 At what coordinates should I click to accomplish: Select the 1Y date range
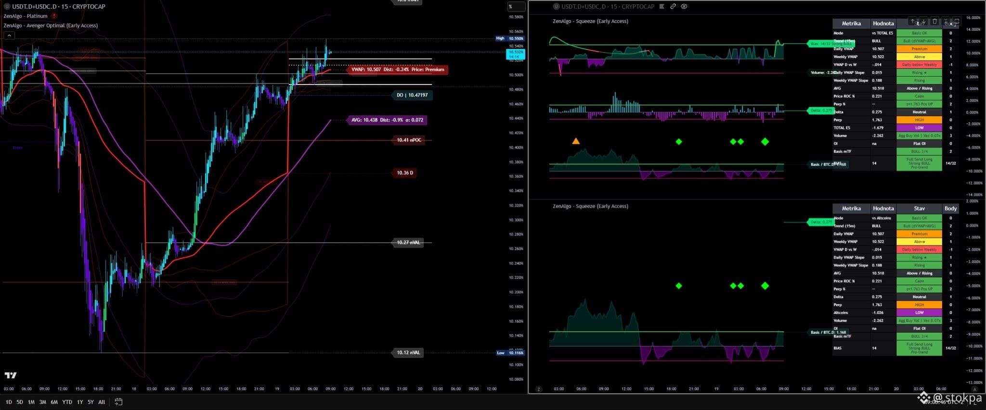pos(80,402)
